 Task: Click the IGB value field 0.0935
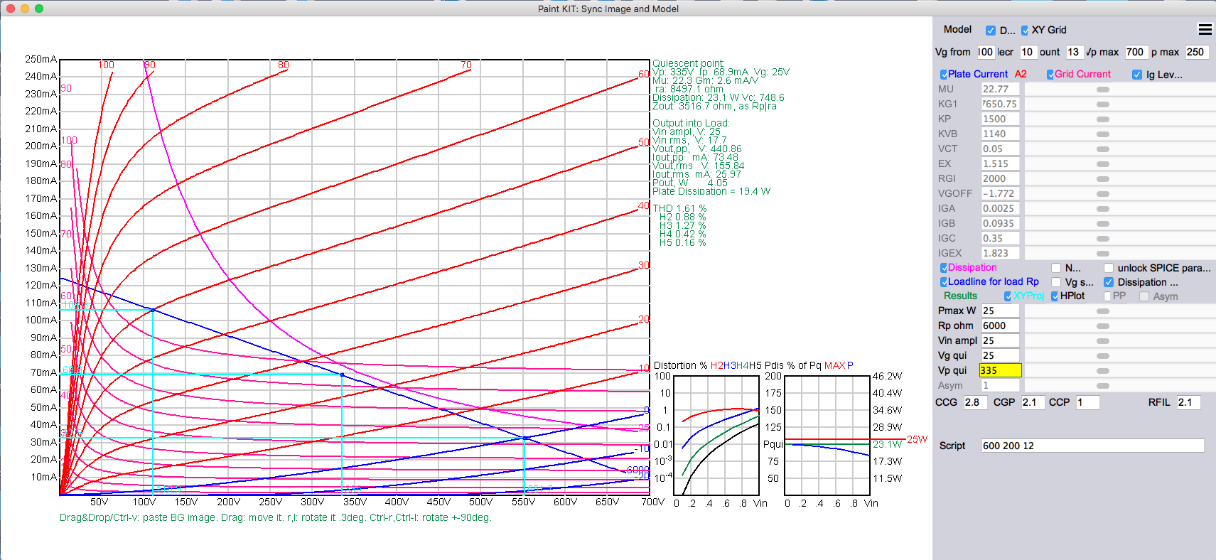[1000, 223]
